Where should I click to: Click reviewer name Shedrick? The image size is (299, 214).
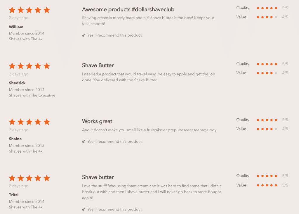pos(17,83)
